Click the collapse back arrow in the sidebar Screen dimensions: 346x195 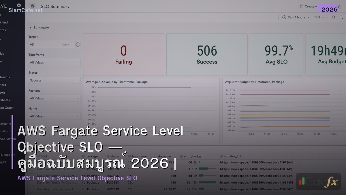click(18, 5)
